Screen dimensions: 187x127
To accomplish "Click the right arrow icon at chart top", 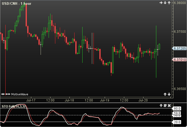I will click(x=161, y=3).
